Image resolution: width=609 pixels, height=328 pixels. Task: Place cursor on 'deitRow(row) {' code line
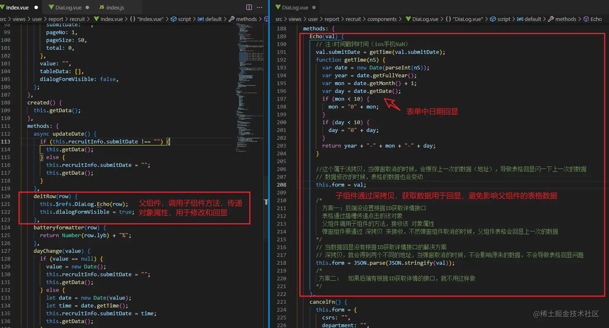point(55,196)
